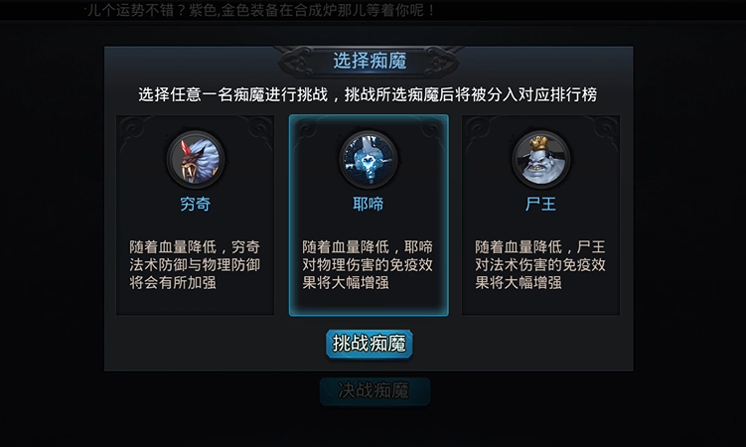Click the dimmed 决战痴魔 button

374,391
